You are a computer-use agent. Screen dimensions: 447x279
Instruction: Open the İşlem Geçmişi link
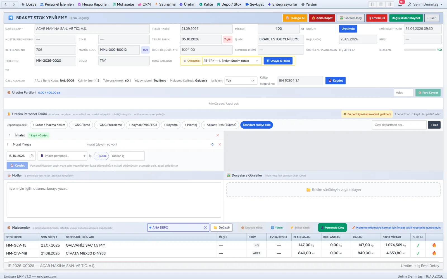click(79, 18)
